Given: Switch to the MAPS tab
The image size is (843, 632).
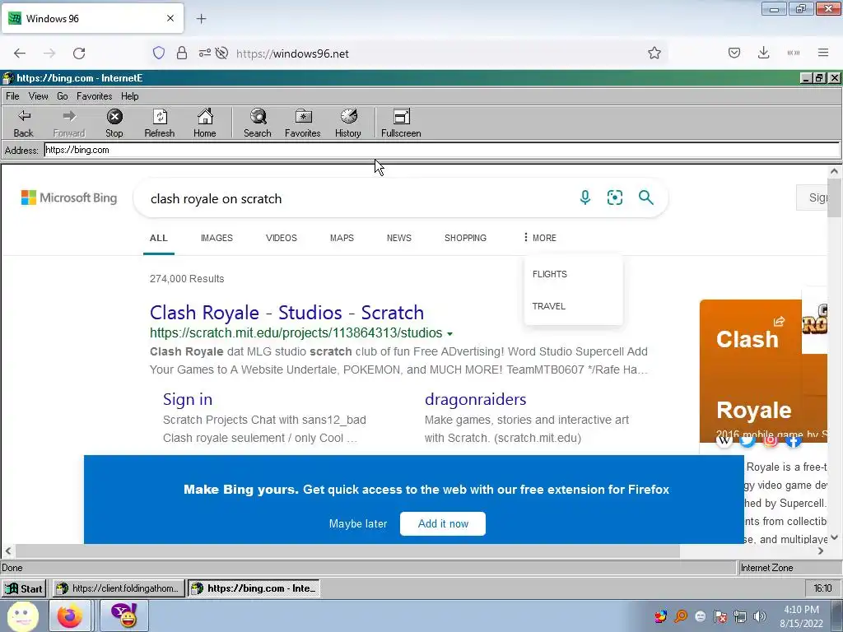Looking at the screenshot, I should tap(342, 238).
